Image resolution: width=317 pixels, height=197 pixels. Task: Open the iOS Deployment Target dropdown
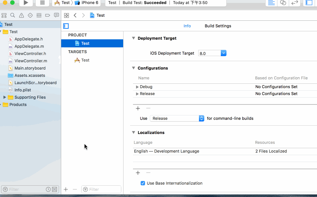pyautogui.click(x=223, y=53)
